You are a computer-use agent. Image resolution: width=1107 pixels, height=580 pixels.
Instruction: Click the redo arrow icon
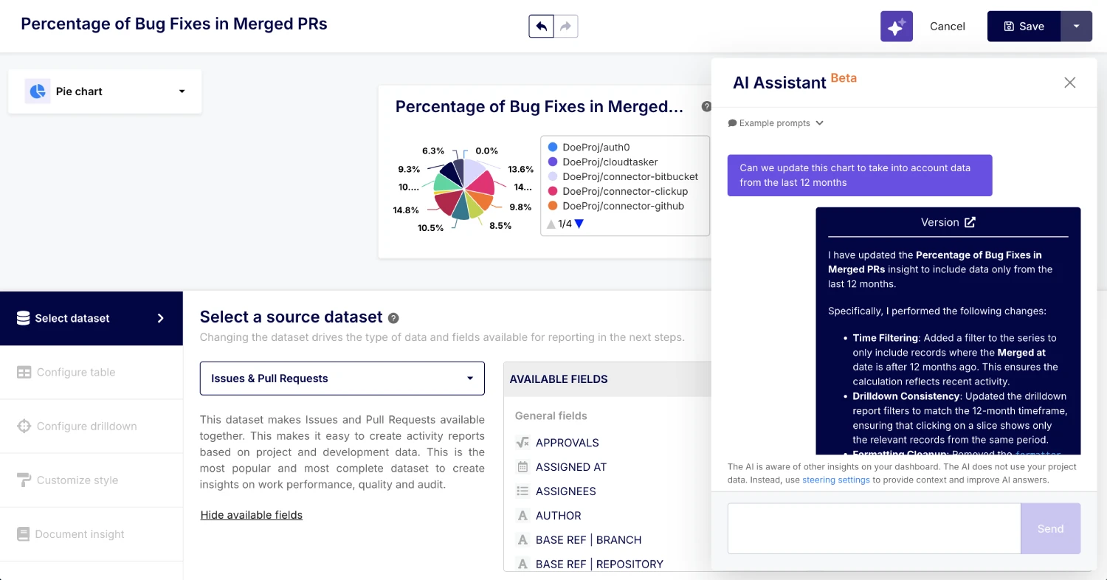coord(565,26)
